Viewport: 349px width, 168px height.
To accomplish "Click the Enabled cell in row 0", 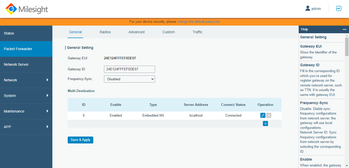I will pyautogui.click(x=116, y=115).
